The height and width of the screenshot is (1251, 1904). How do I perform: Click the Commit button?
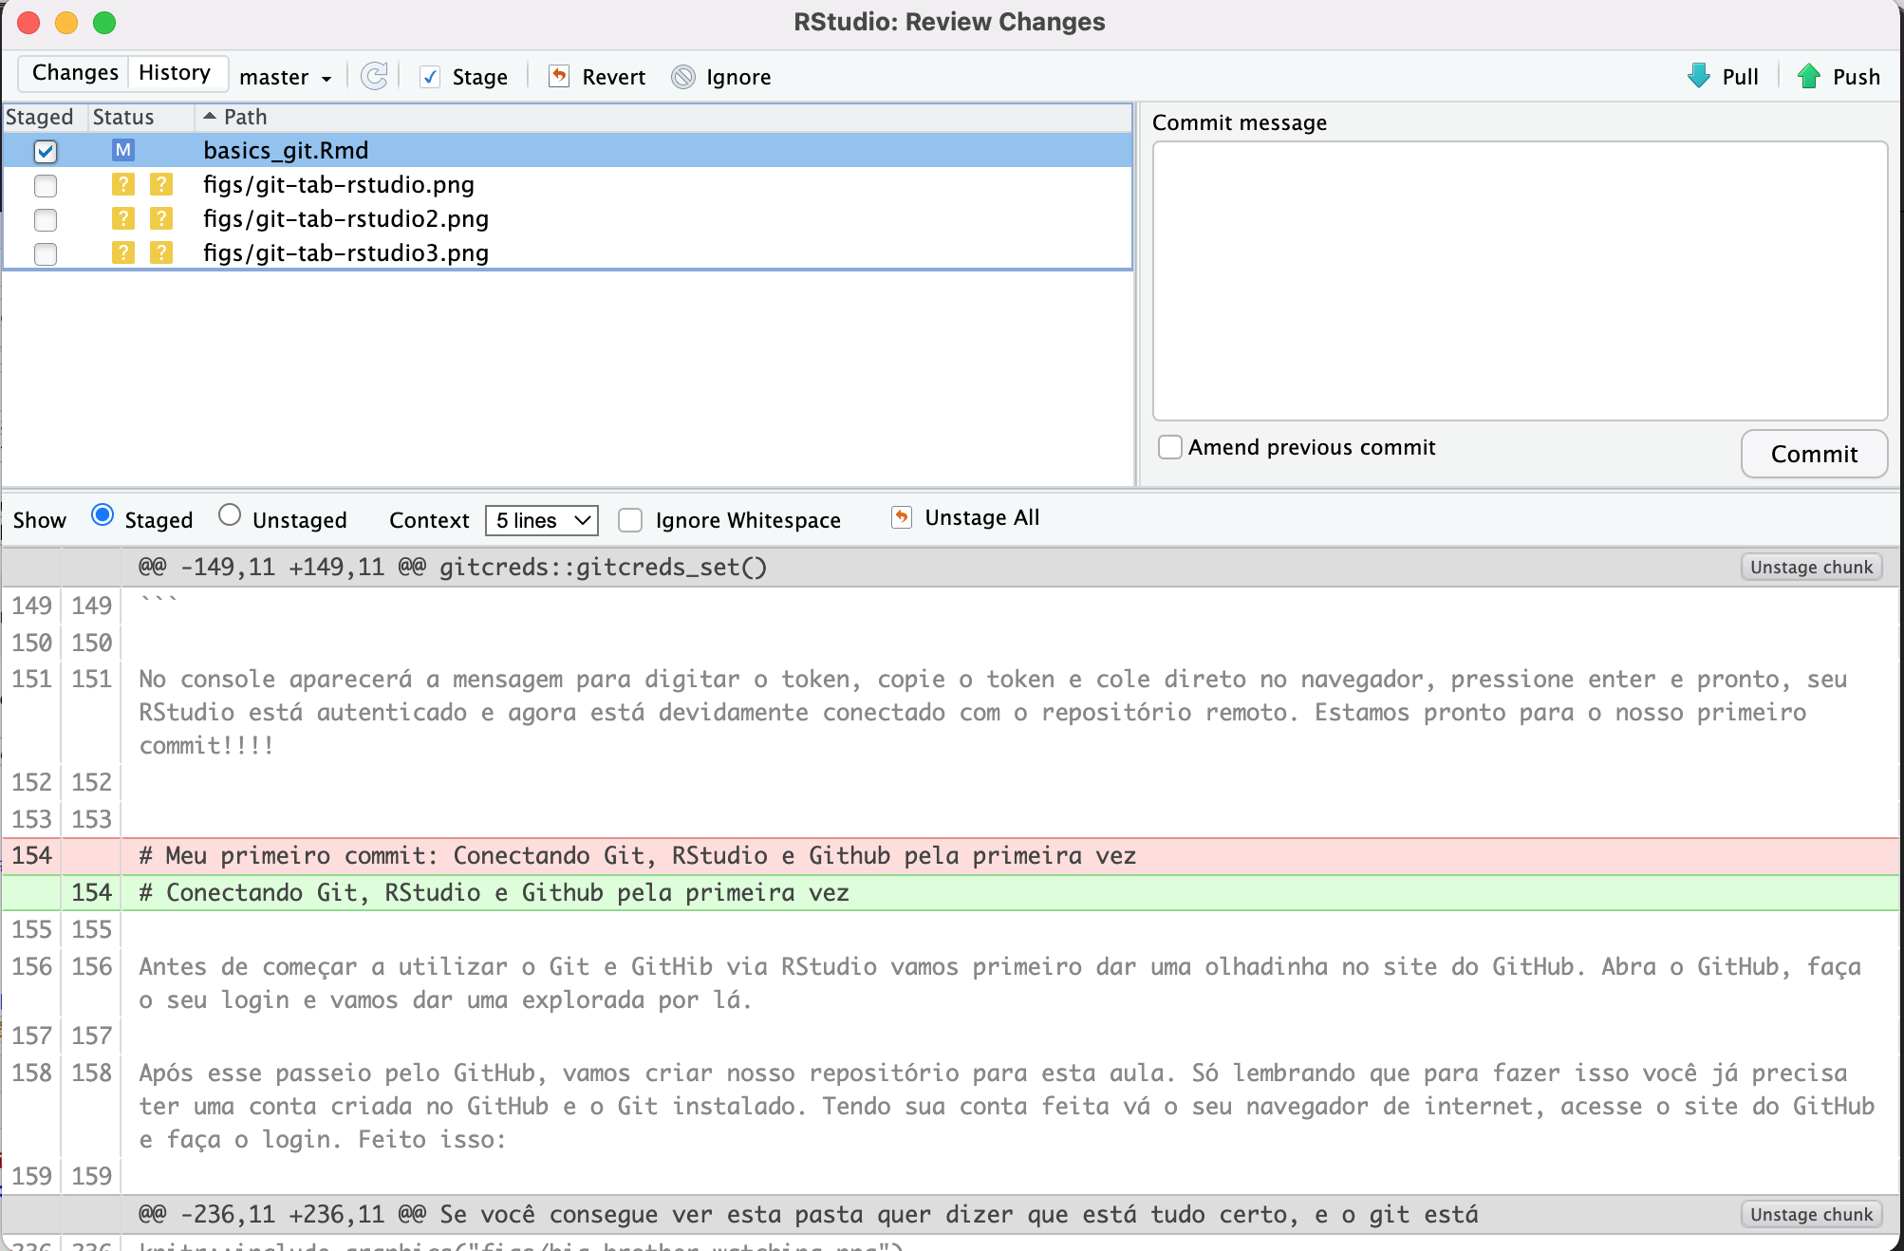[1814, 454]
